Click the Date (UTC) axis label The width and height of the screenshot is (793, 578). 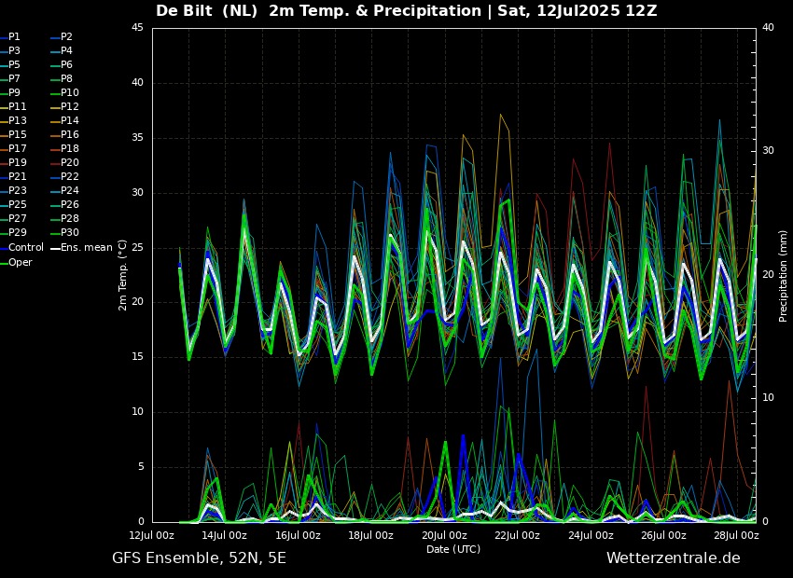pos(453,550)
